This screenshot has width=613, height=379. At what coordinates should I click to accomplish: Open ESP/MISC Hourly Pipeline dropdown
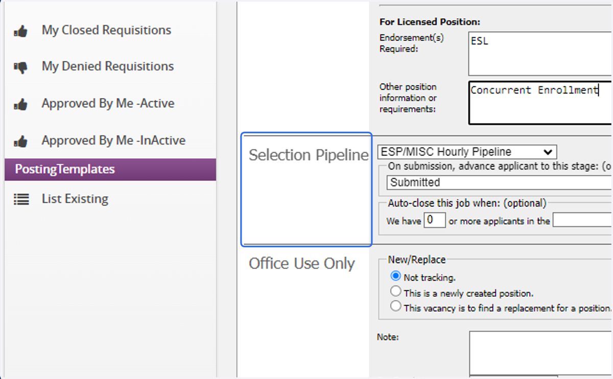tap(467, 152)
